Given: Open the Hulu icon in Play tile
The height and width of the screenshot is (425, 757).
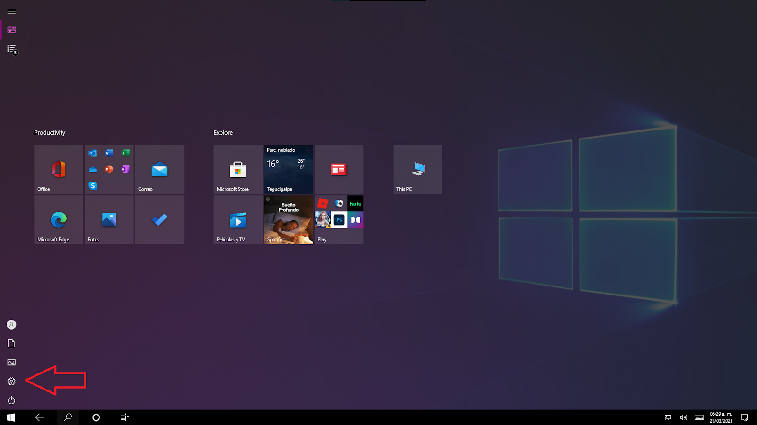Looking at the screenshot, I should pos(356,204).
